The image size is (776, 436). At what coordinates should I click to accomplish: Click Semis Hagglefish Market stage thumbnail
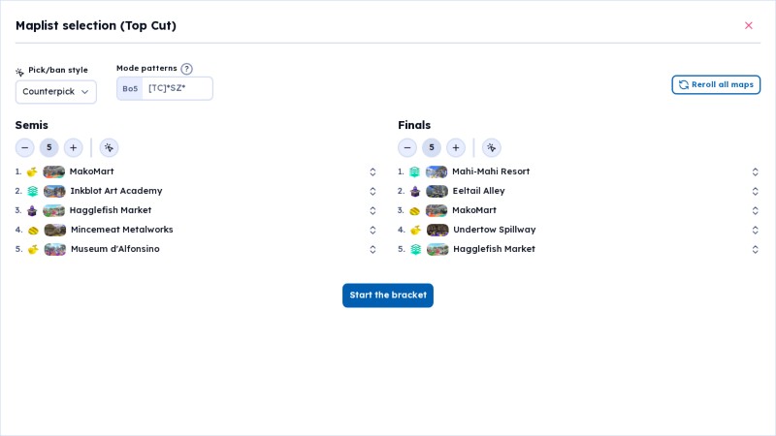point(54,210)
